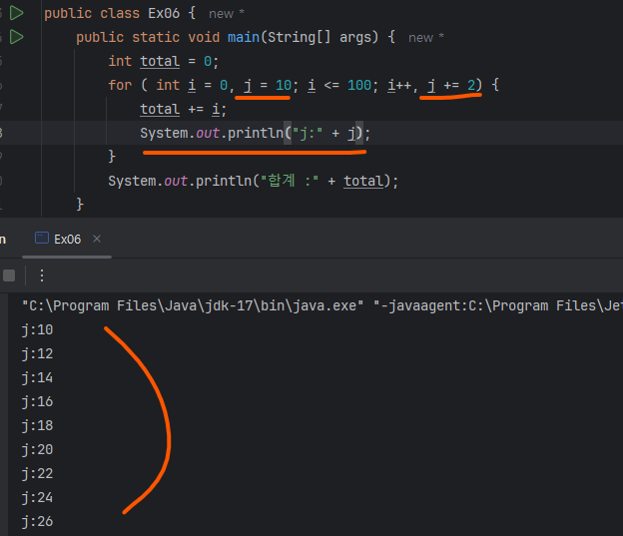The width and height of the screenshot is (623, 536).
Task: Run main method via gutter arrow
Action: point(16,37)
